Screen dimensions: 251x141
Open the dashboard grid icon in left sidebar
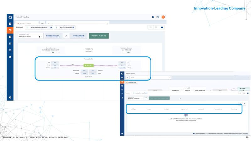pyautogui.click(x=10, y=23)
